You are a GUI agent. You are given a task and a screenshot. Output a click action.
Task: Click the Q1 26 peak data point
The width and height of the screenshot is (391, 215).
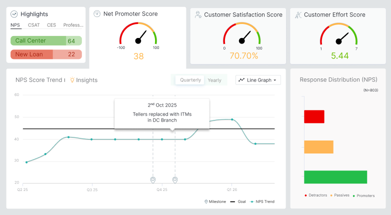tap(232, 119)
